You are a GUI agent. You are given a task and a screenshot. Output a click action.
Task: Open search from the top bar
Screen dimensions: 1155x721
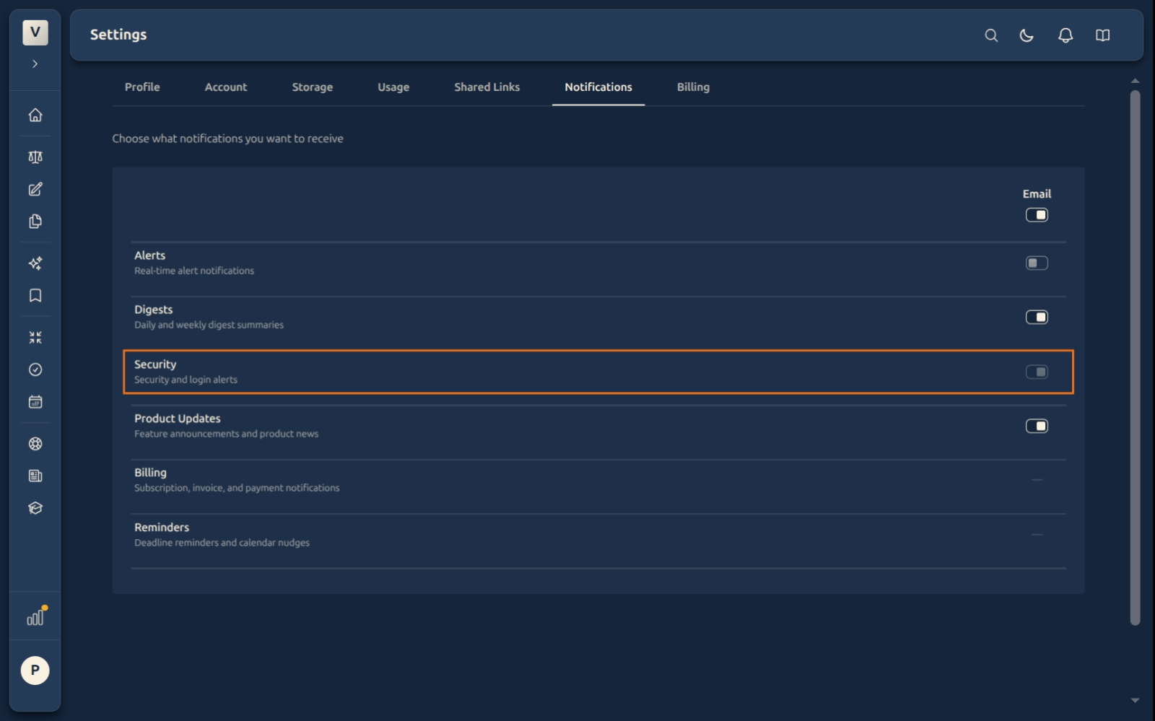point(991,35)
